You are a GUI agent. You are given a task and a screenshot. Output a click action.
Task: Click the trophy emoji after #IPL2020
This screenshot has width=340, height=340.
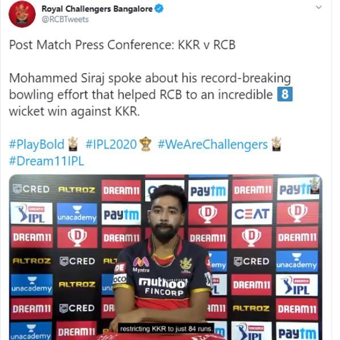click(x=145, y=144)
